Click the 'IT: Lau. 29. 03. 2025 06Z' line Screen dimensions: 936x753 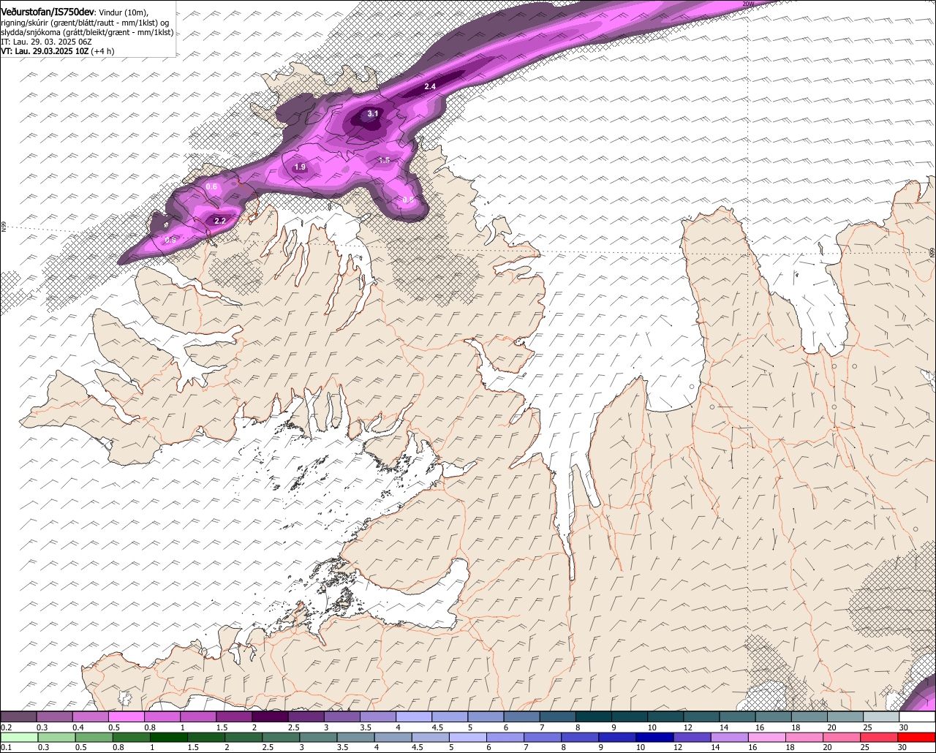point(46,42)
